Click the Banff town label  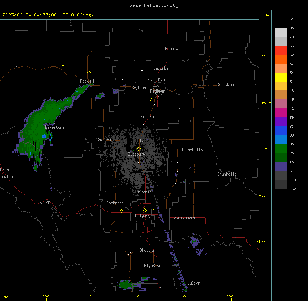pyautogui.click(x=44, y=203)
